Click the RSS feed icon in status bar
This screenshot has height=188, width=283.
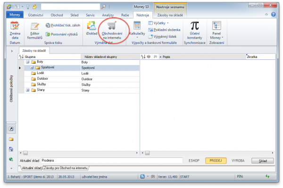click(x=142, y=177)
